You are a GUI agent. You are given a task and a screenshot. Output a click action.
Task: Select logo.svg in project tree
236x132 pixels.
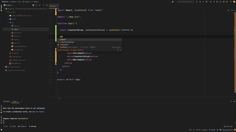(15, 43)
